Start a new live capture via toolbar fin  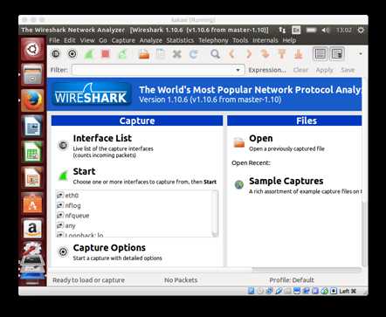point(89,54)
